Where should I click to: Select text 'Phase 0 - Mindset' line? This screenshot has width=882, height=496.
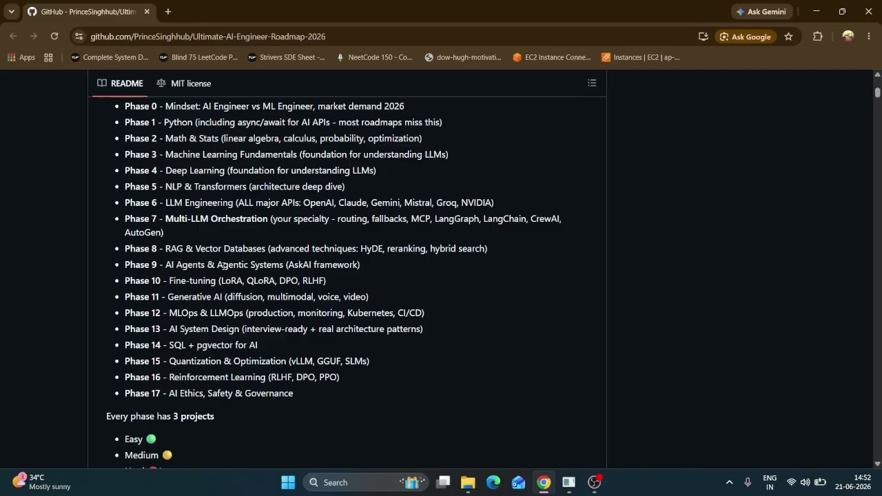(x=264, y=106)
